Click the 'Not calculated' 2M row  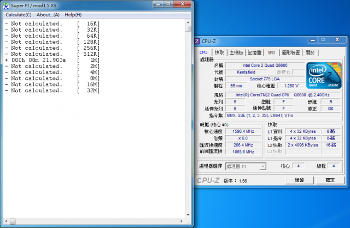click(x=52, y=66)
